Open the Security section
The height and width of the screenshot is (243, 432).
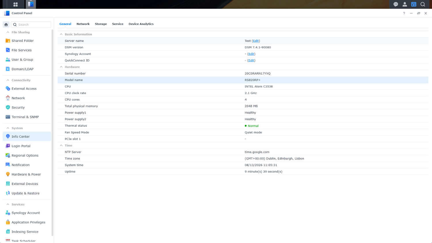coord(27,107)
